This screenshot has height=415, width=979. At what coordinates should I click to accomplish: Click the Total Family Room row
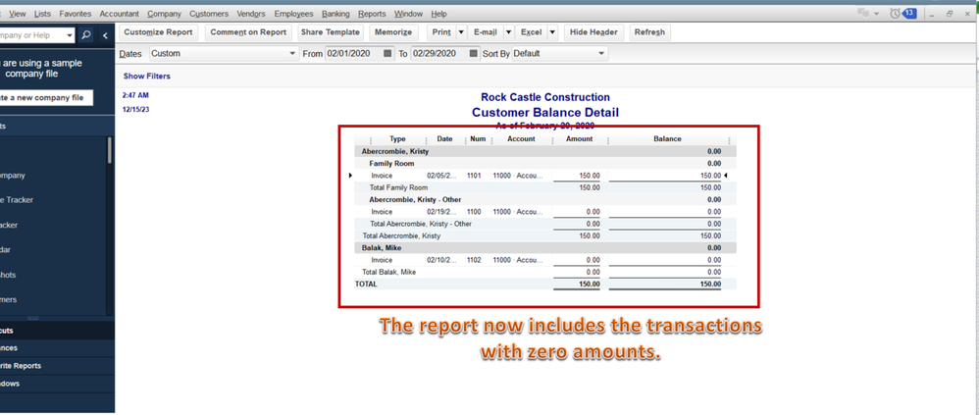545,187
